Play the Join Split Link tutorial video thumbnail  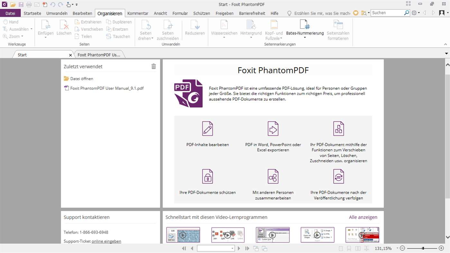(x=228, y=235)
